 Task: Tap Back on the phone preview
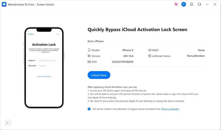[31, 34]
